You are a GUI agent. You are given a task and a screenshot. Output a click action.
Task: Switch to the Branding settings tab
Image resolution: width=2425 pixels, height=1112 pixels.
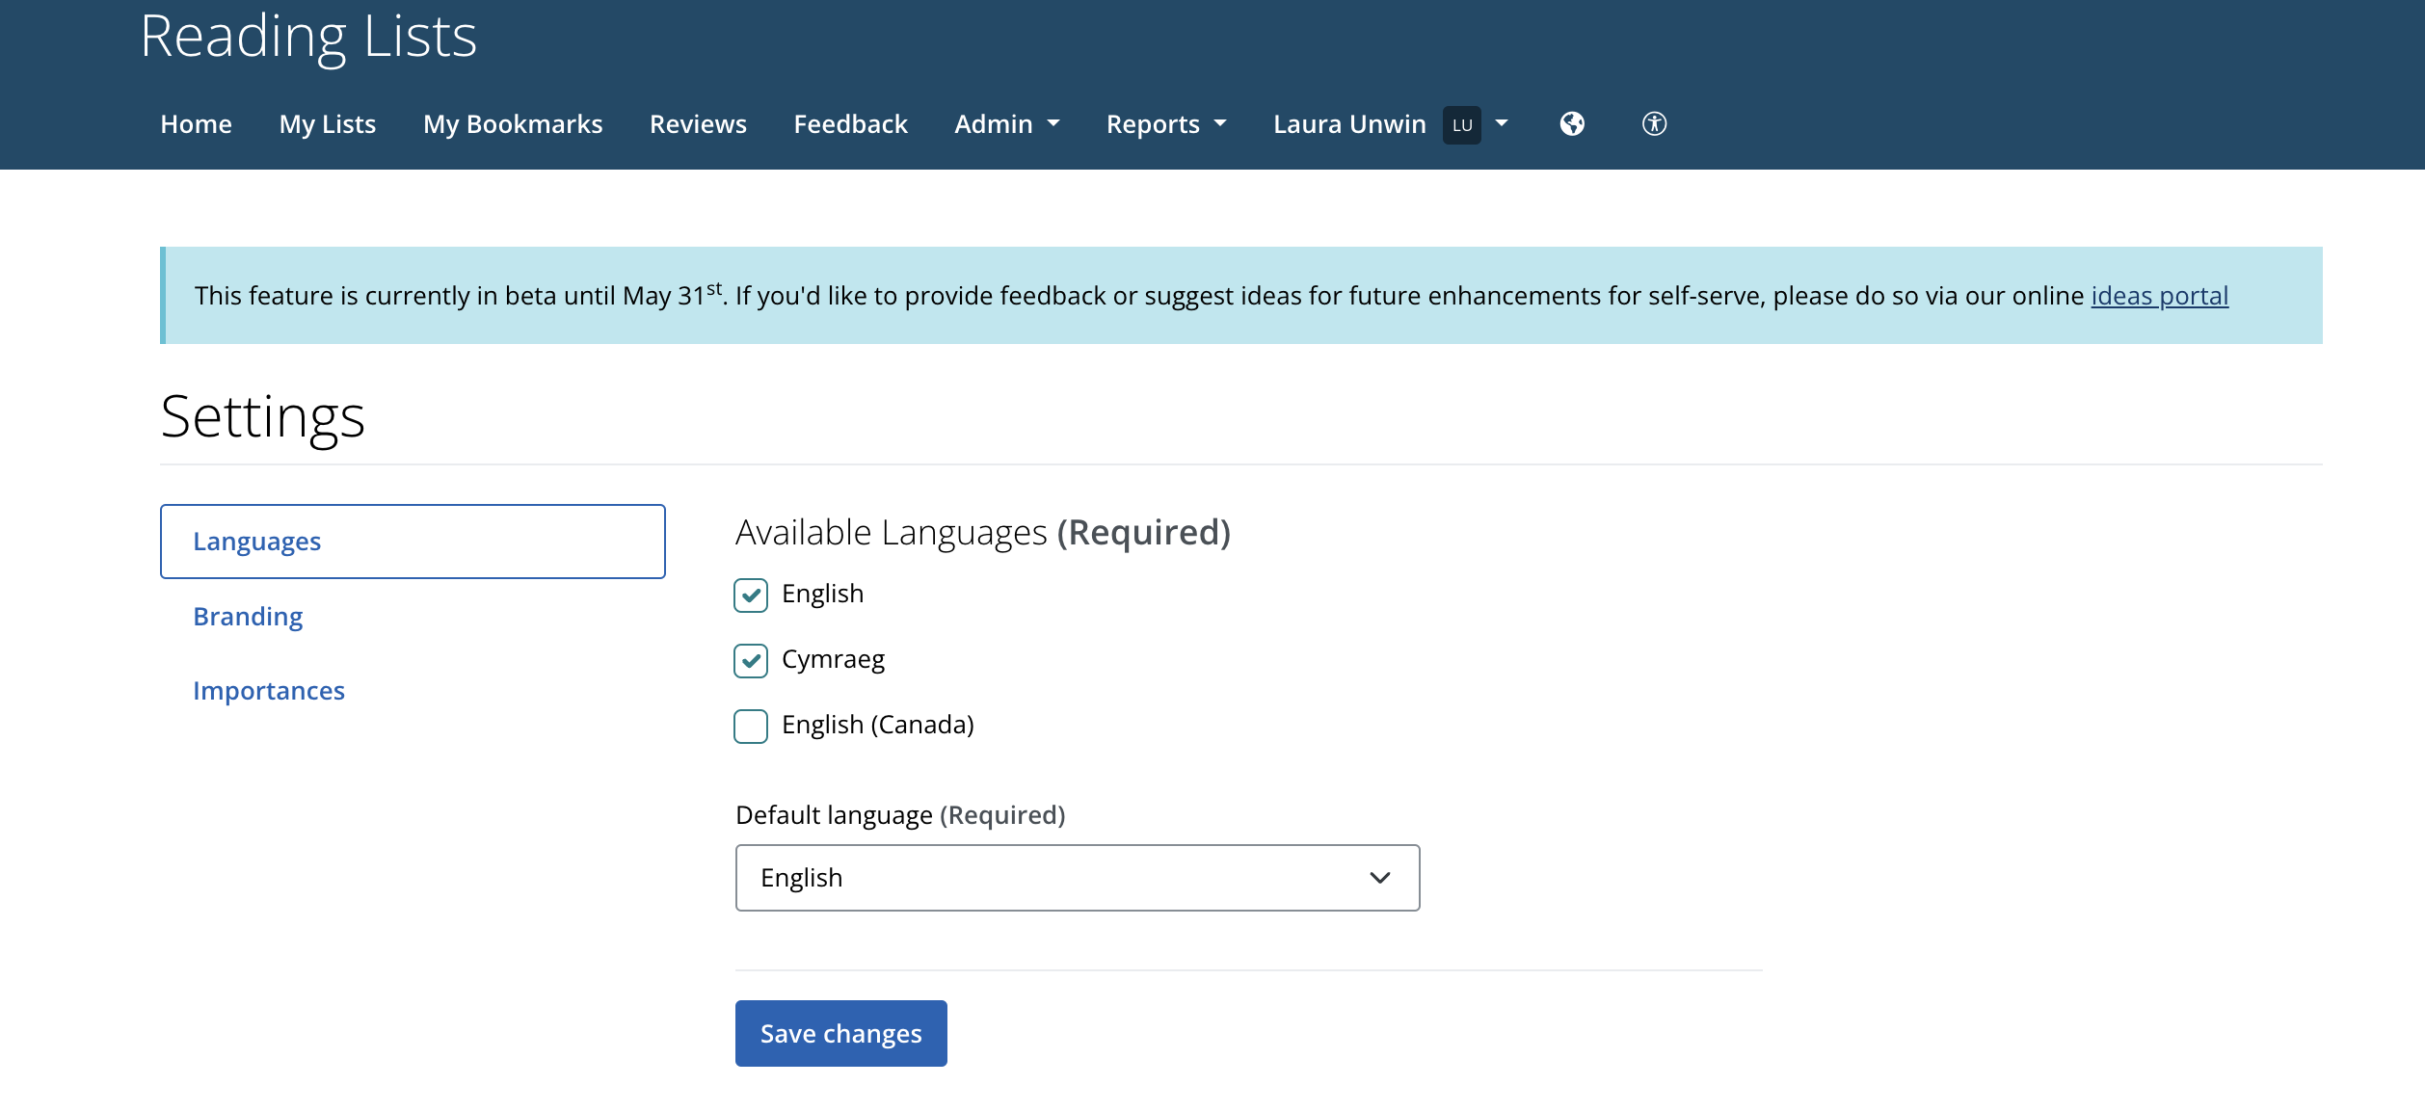point(248,616)
